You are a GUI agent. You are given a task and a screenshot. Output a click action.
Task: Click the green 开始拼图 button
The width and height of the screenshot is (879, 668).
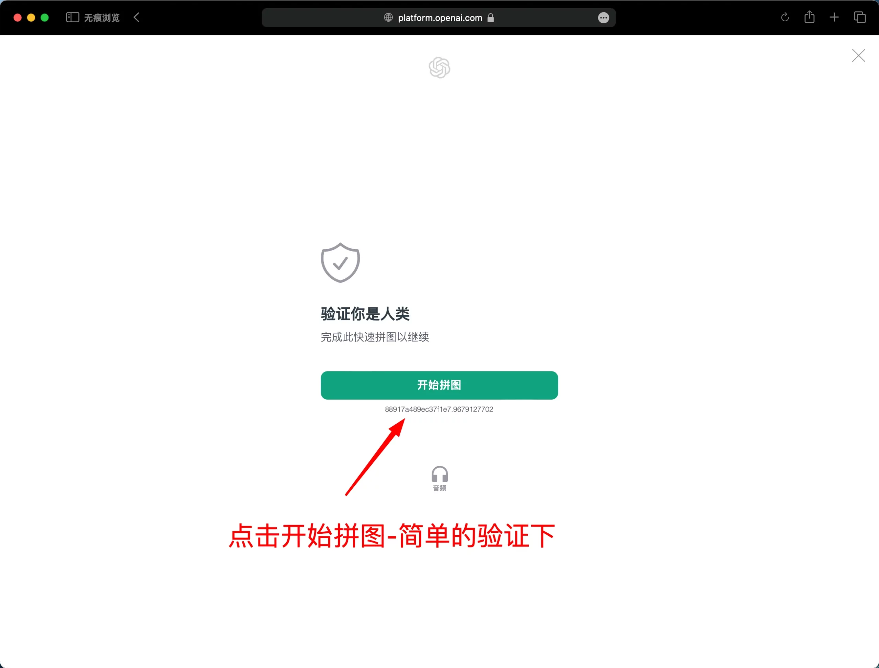439,385
